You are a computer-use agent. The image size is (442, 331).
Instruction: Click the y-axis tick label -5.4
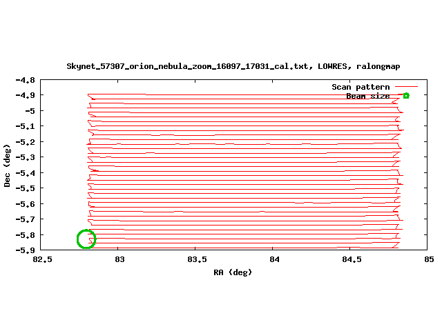[x=25, y=173]
